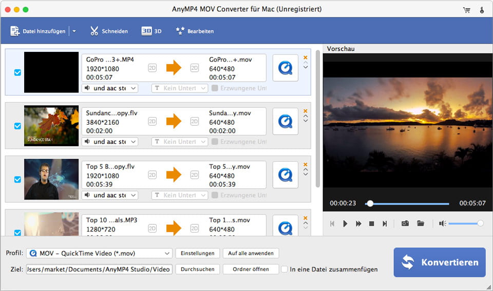Click output name Sunda...y.mov
Image resolution: width=493 pixels, height=291 pixels.
pos(230,113)
